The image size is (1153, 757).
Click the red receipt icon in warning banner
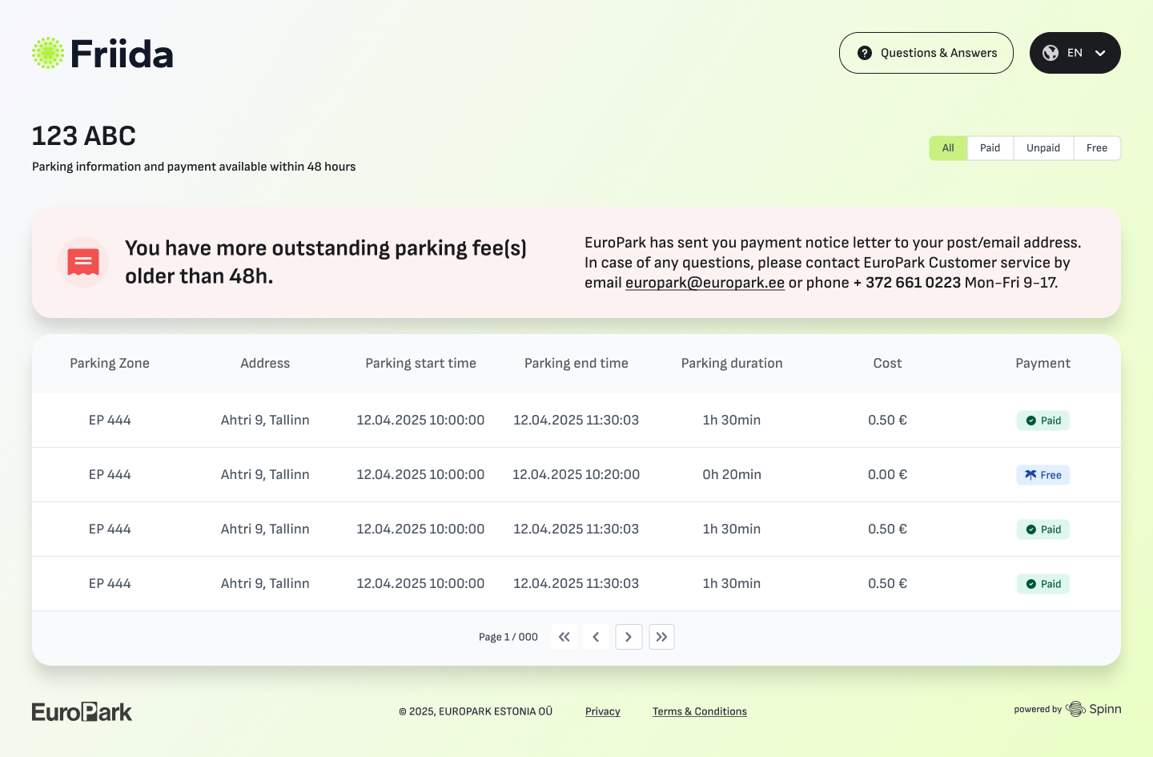(x=83, y=262)
